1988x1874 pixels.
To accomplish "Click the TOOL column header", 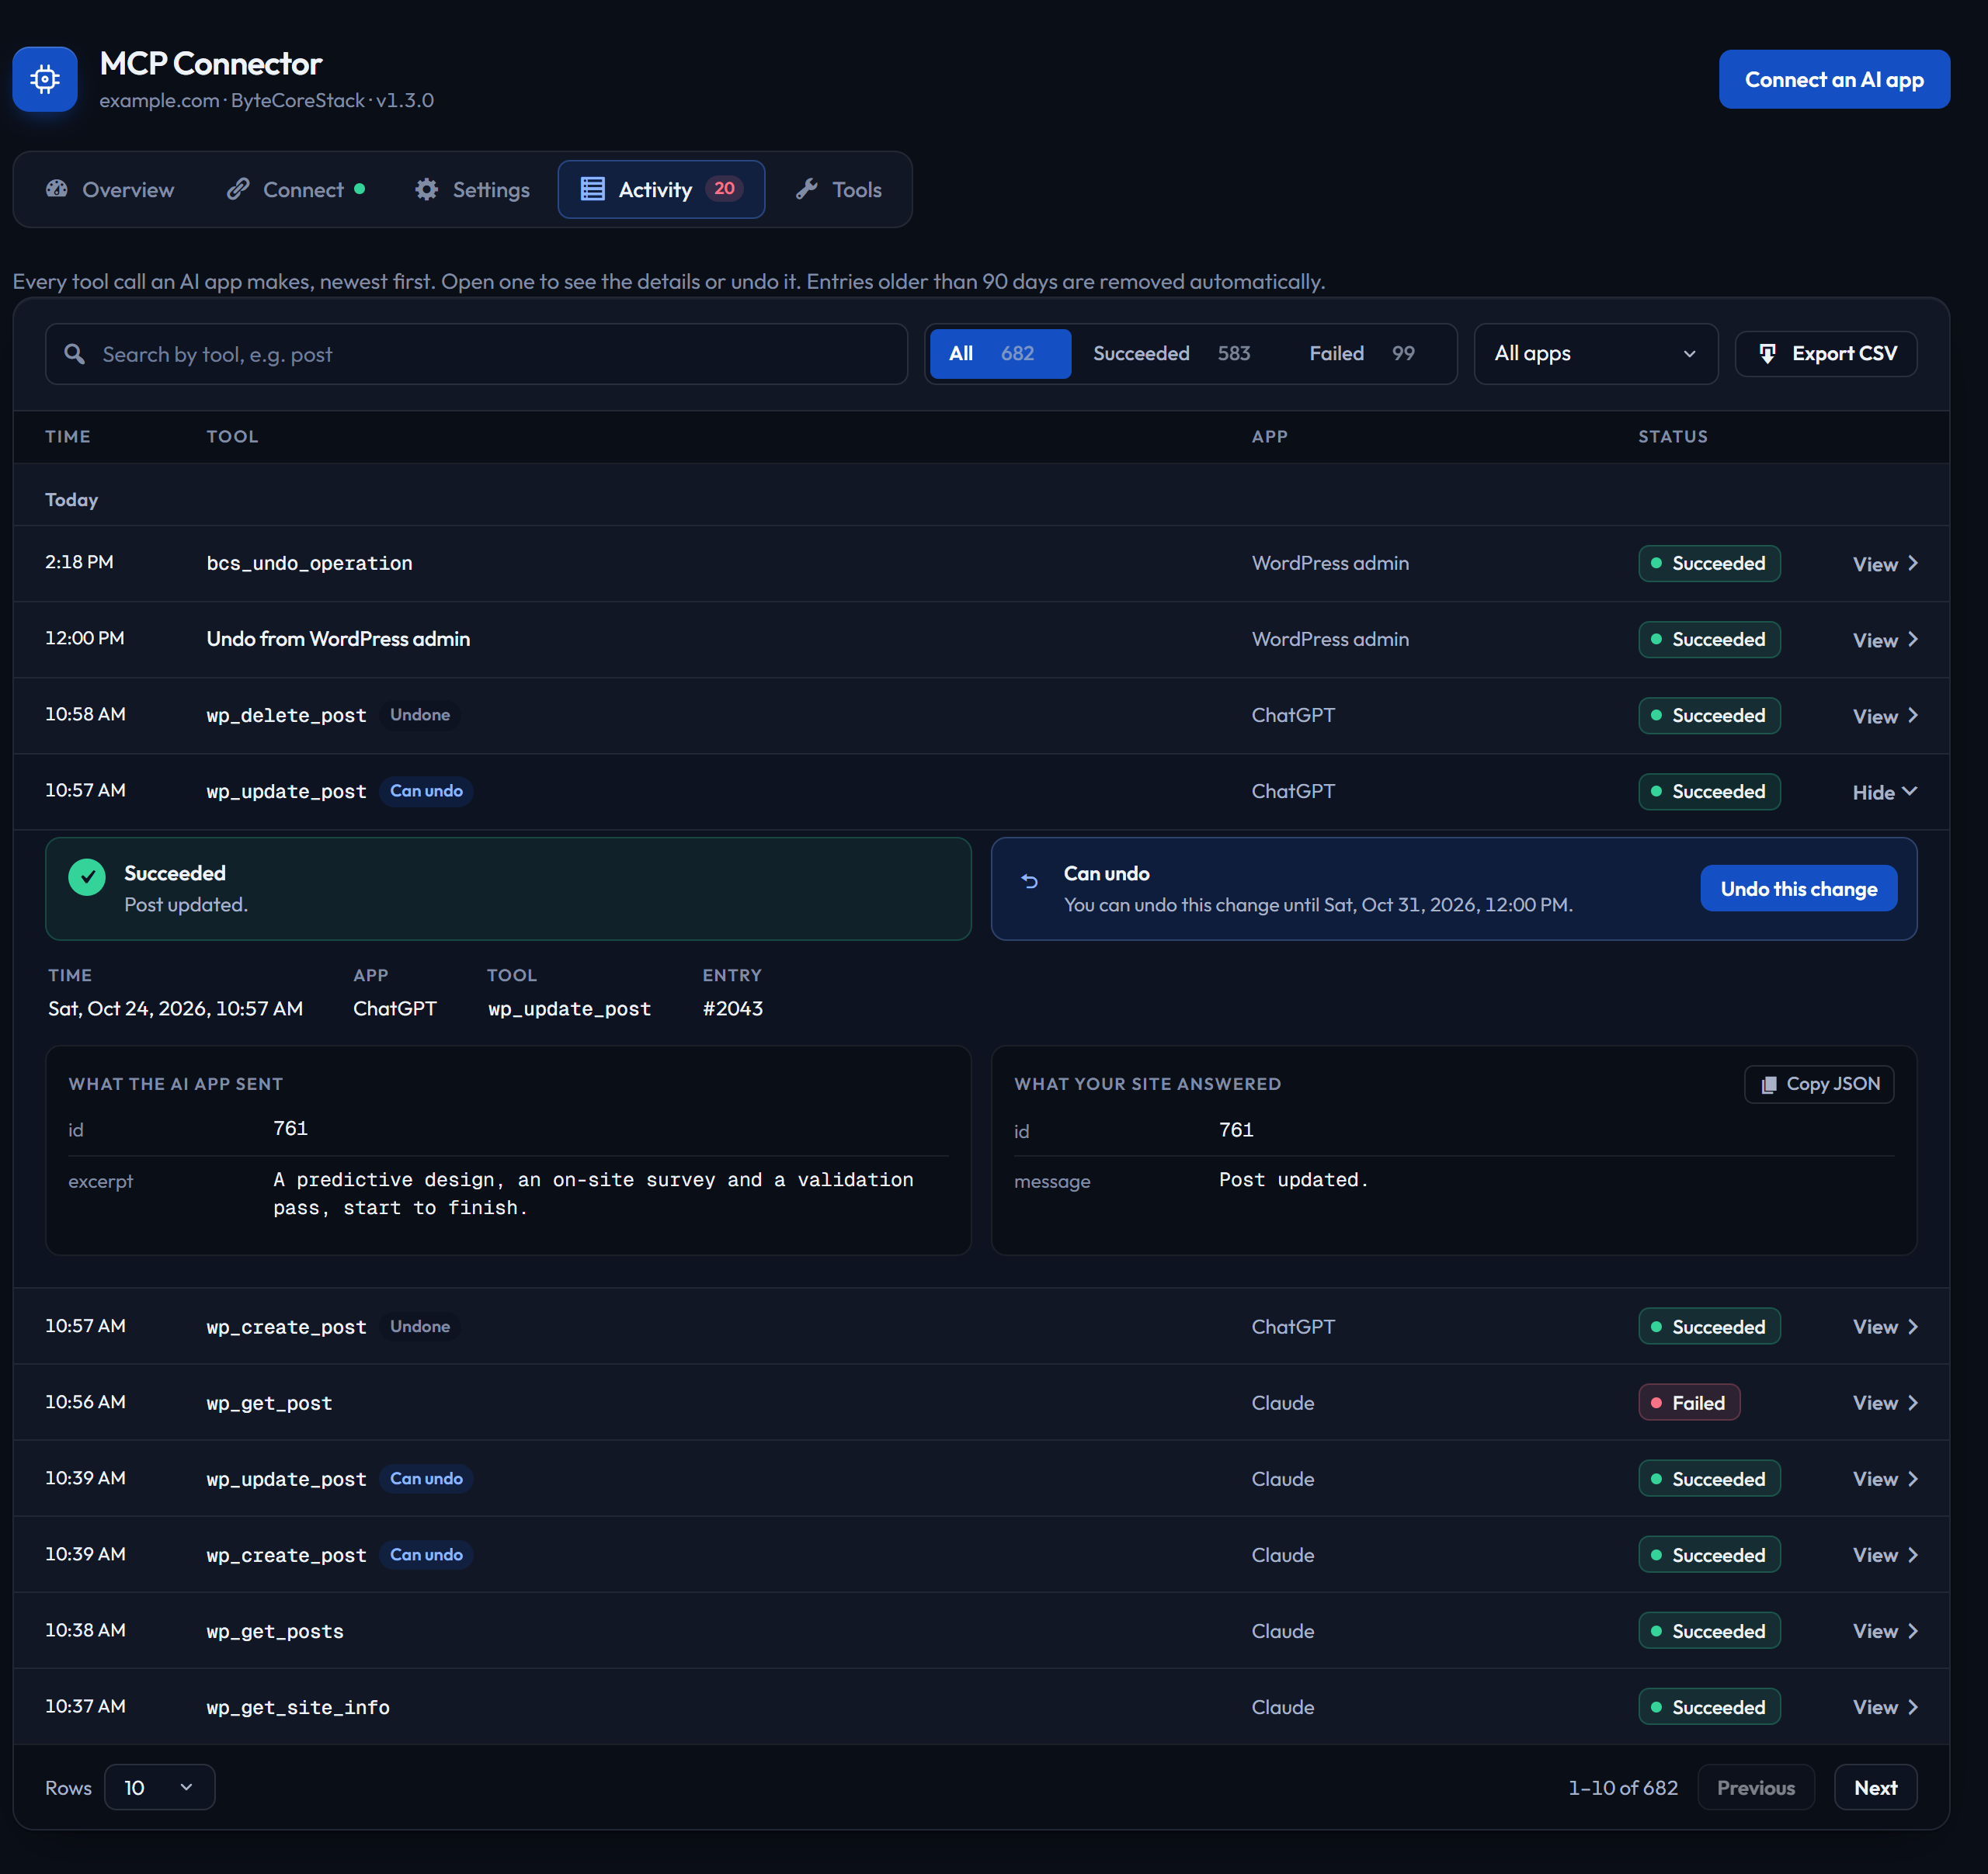I will pyautogui.click(x=232, y=437).
